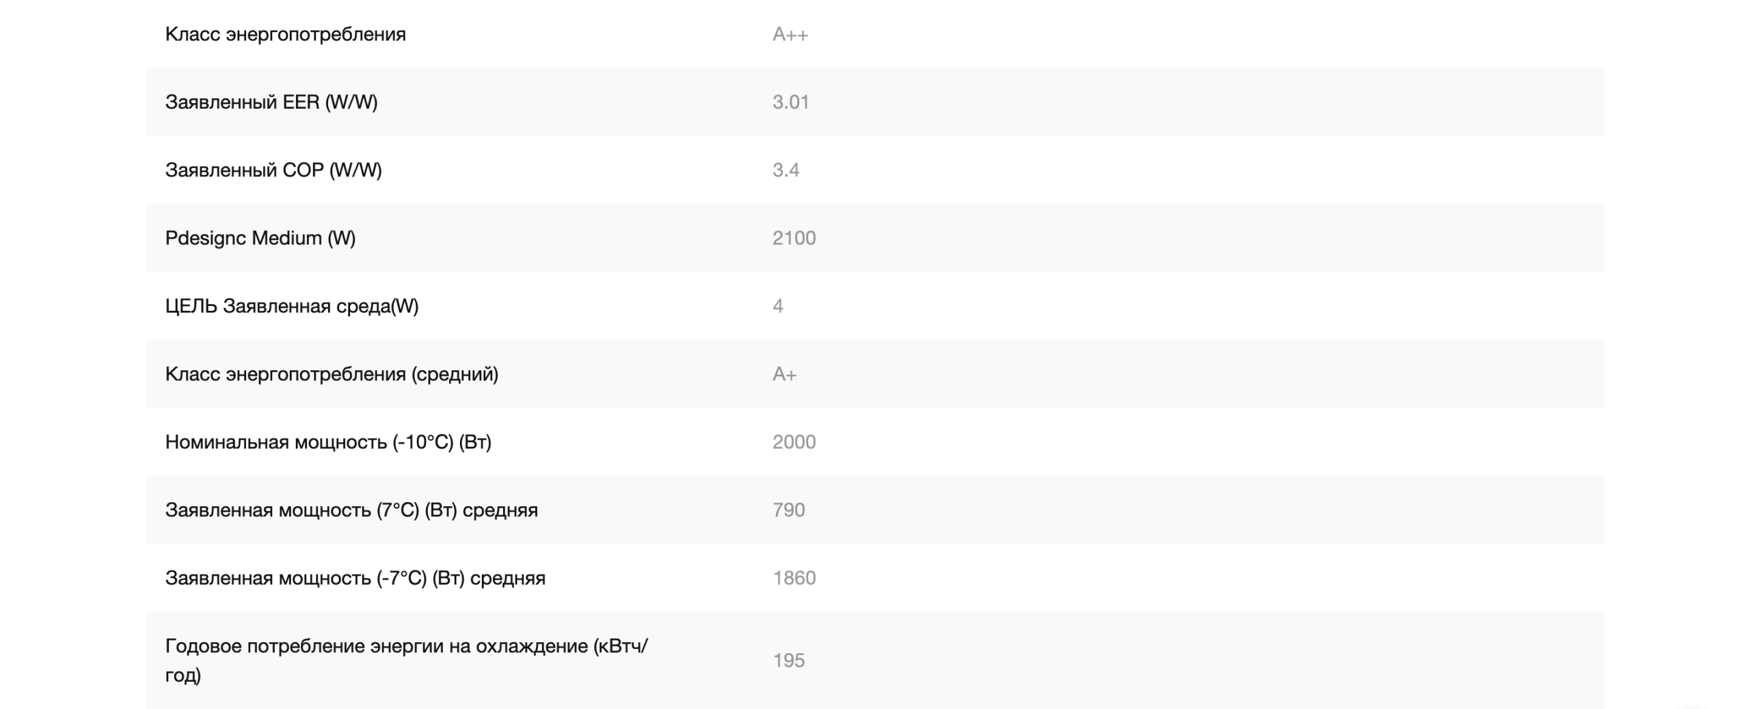Screen dimensions: 1750x709
Task: Select the A++ energy class value
Action: [x=790, y=34]
